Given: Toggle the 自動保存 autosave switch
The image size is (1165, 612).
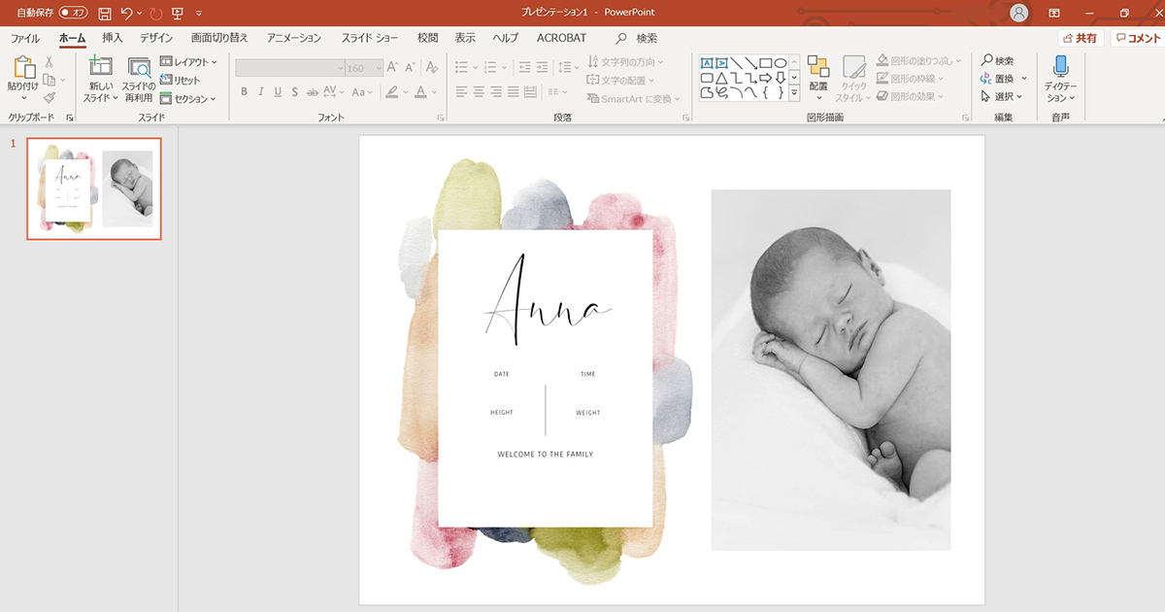Looking at the screenshot, I should click(73, 13).
